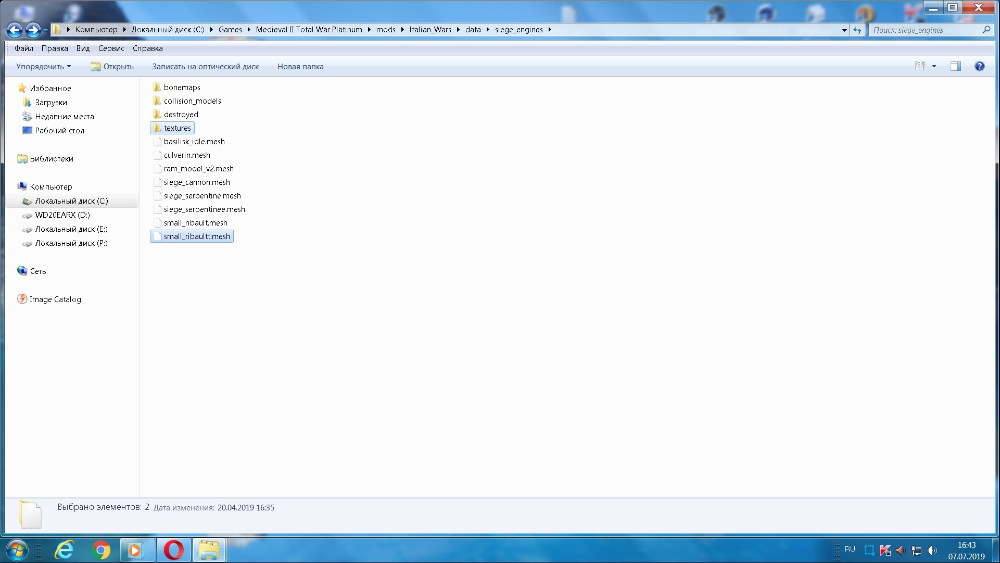1000x563 pixels.
Task: Open the address bar history dropdown arrow
Action: click(844, 30)
